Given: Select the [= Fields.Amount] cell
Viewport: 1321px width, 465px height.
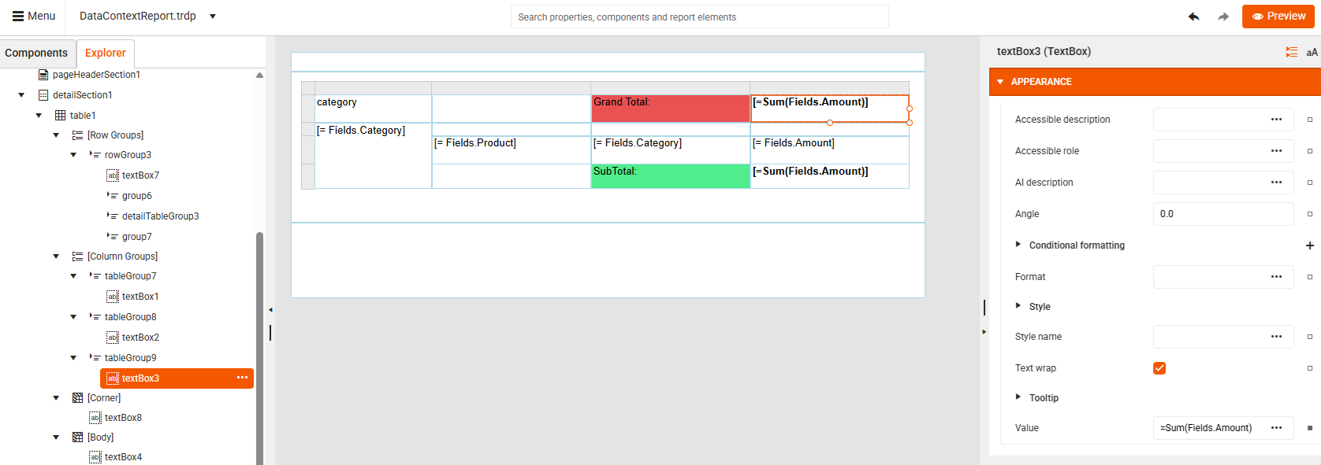Looking at the screenshot, I should point(829,149).
